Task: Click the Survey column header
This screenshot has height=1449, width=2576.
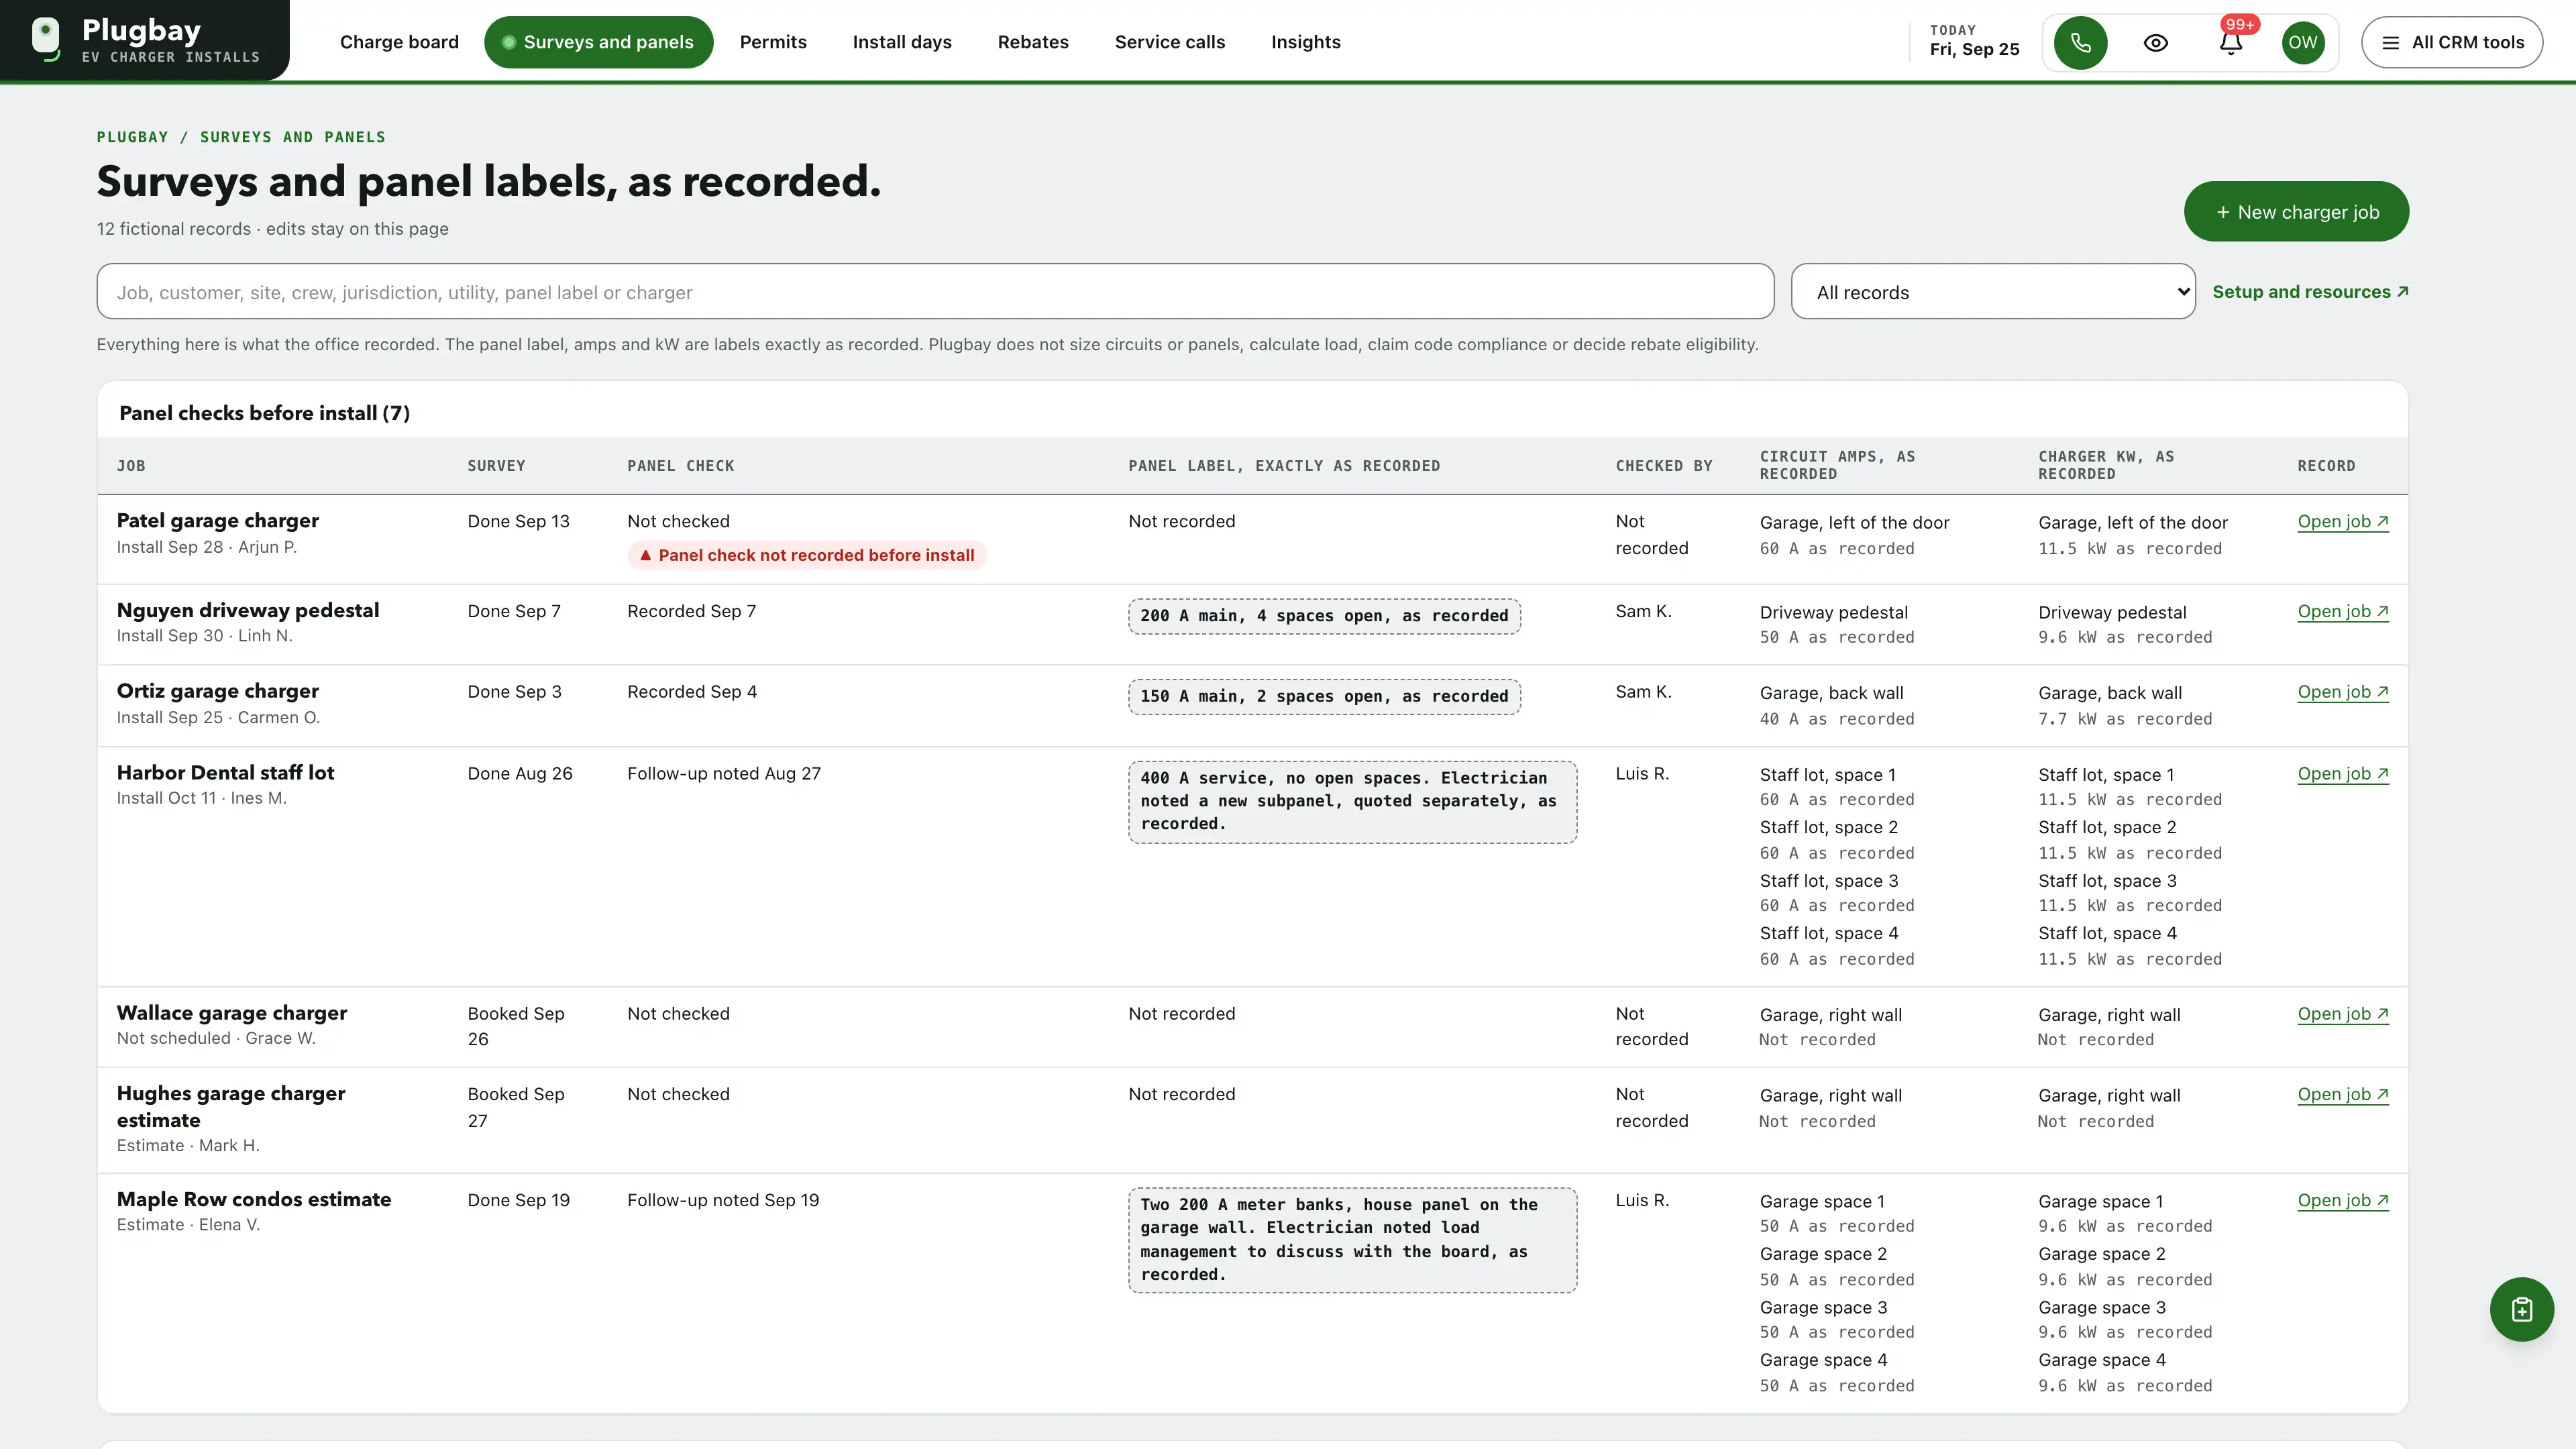Action: click(x=496, y=466)
